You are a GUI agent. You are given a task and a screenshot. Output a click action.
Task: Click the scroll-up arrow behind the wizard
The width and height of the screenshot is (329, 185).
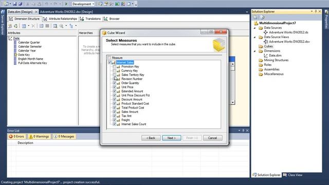click(x=232, y=64)
